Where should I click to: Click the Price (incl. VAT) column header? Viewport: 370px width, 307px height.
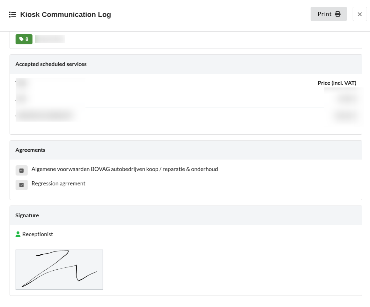point(337,83)
